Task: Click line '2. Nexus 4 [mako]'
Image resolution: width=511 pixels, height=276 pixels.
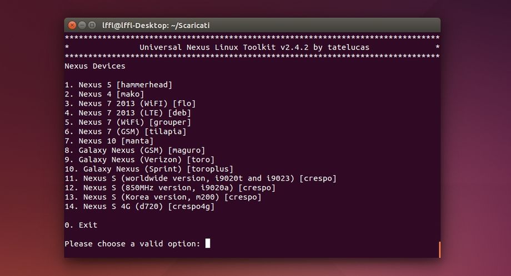Action: (104, 94)
